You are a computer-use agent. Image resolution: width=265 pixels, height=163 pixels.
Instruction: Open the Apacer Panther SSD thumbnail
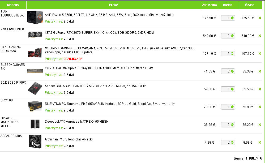35,88
